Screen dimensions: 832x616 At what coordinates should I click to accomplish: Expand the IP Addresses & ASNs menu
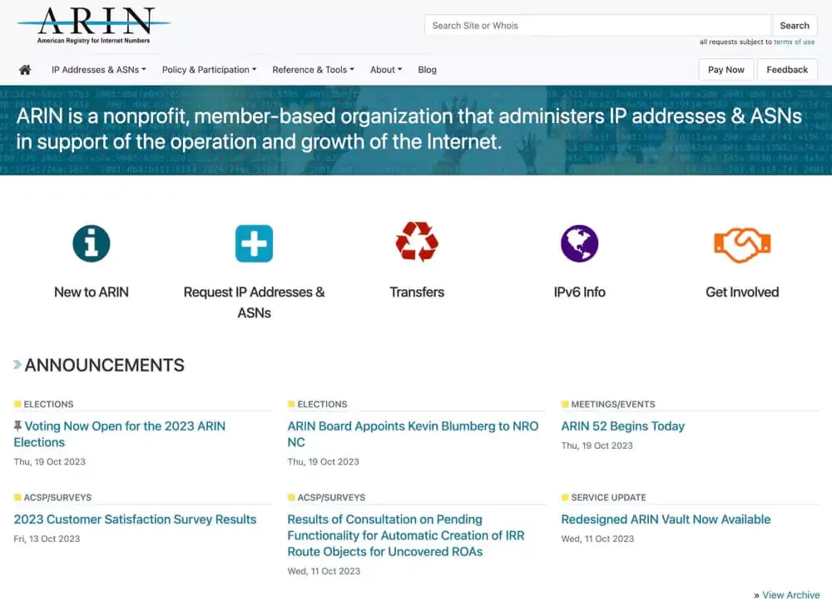(98, 70)
